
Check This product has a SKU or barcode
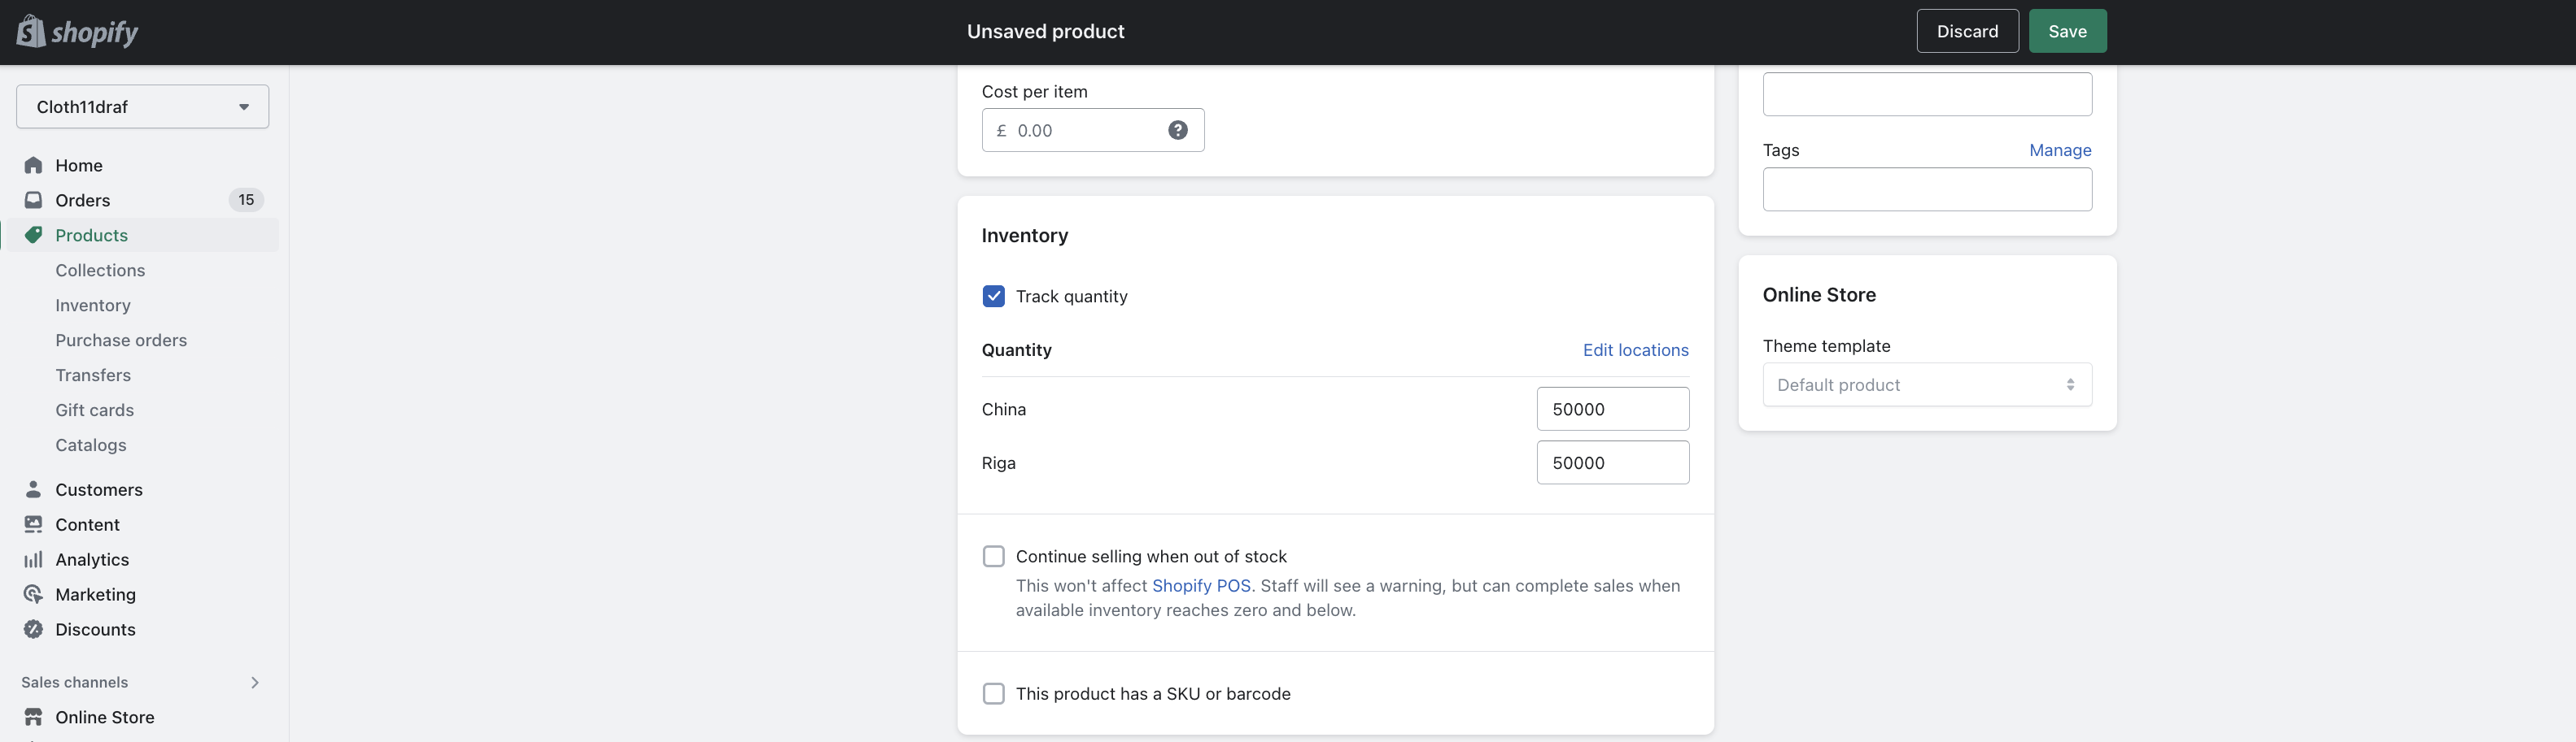(x=993, y=693)
